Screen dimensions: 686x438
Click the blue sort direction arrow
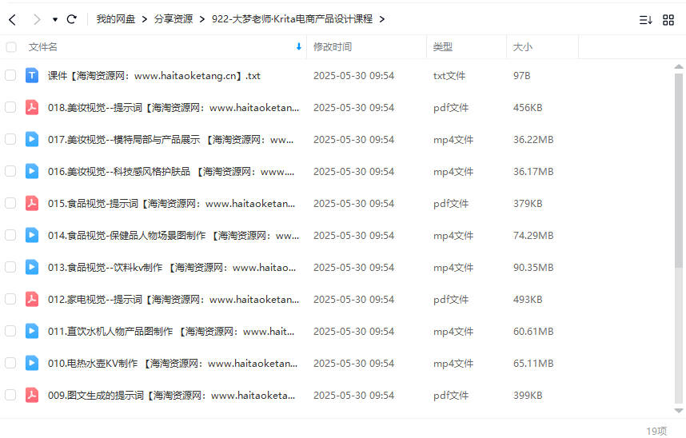299,46
